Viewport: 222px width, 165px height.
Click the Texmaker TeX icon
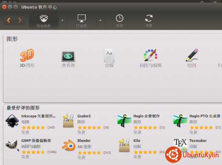pyautogui.click(x=180, y=143)
